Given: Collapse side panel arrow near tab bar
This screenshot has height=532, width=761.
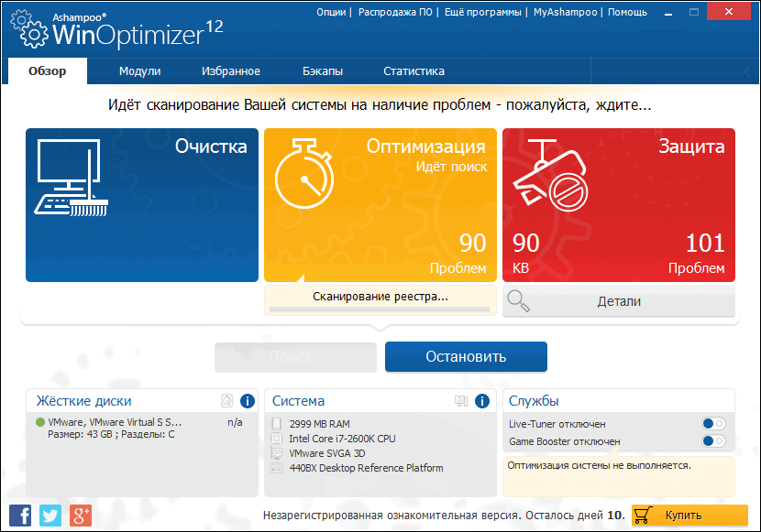Looking at the screenshot, I should (x=747, y=71).
